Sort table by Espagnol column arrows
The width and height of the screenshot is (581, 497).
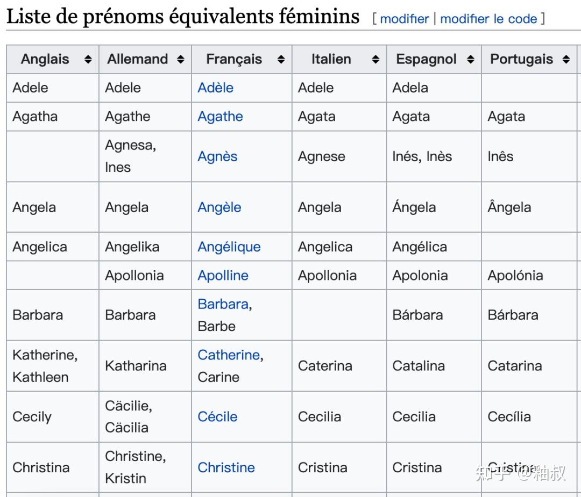[x=471, y=60]
